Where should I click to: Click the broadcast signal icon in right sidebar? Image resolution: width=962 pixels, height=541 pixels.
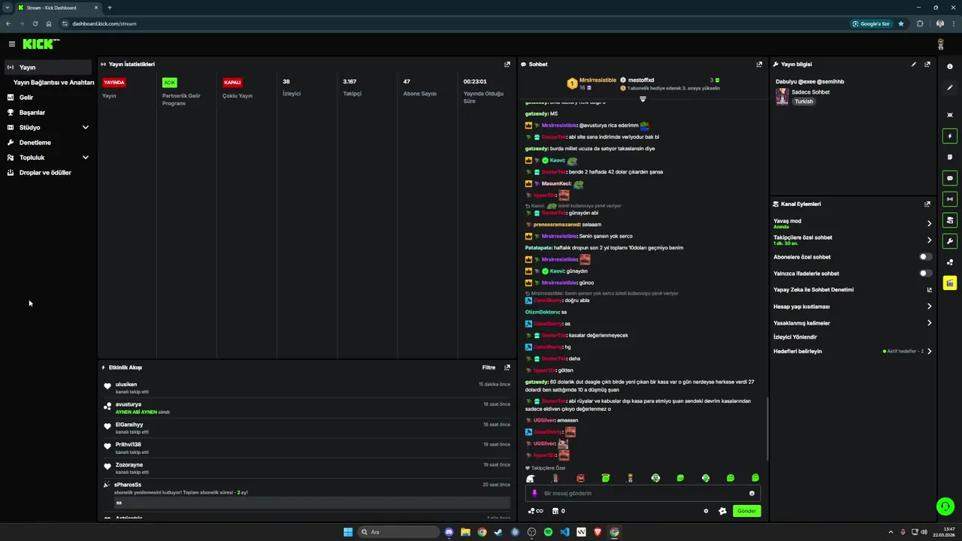click(950, 199)
